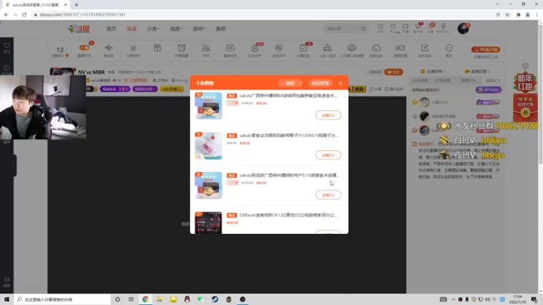Open 主播投稿 link
This screenshot has width=543, height=305.
(x=433, y=71)
